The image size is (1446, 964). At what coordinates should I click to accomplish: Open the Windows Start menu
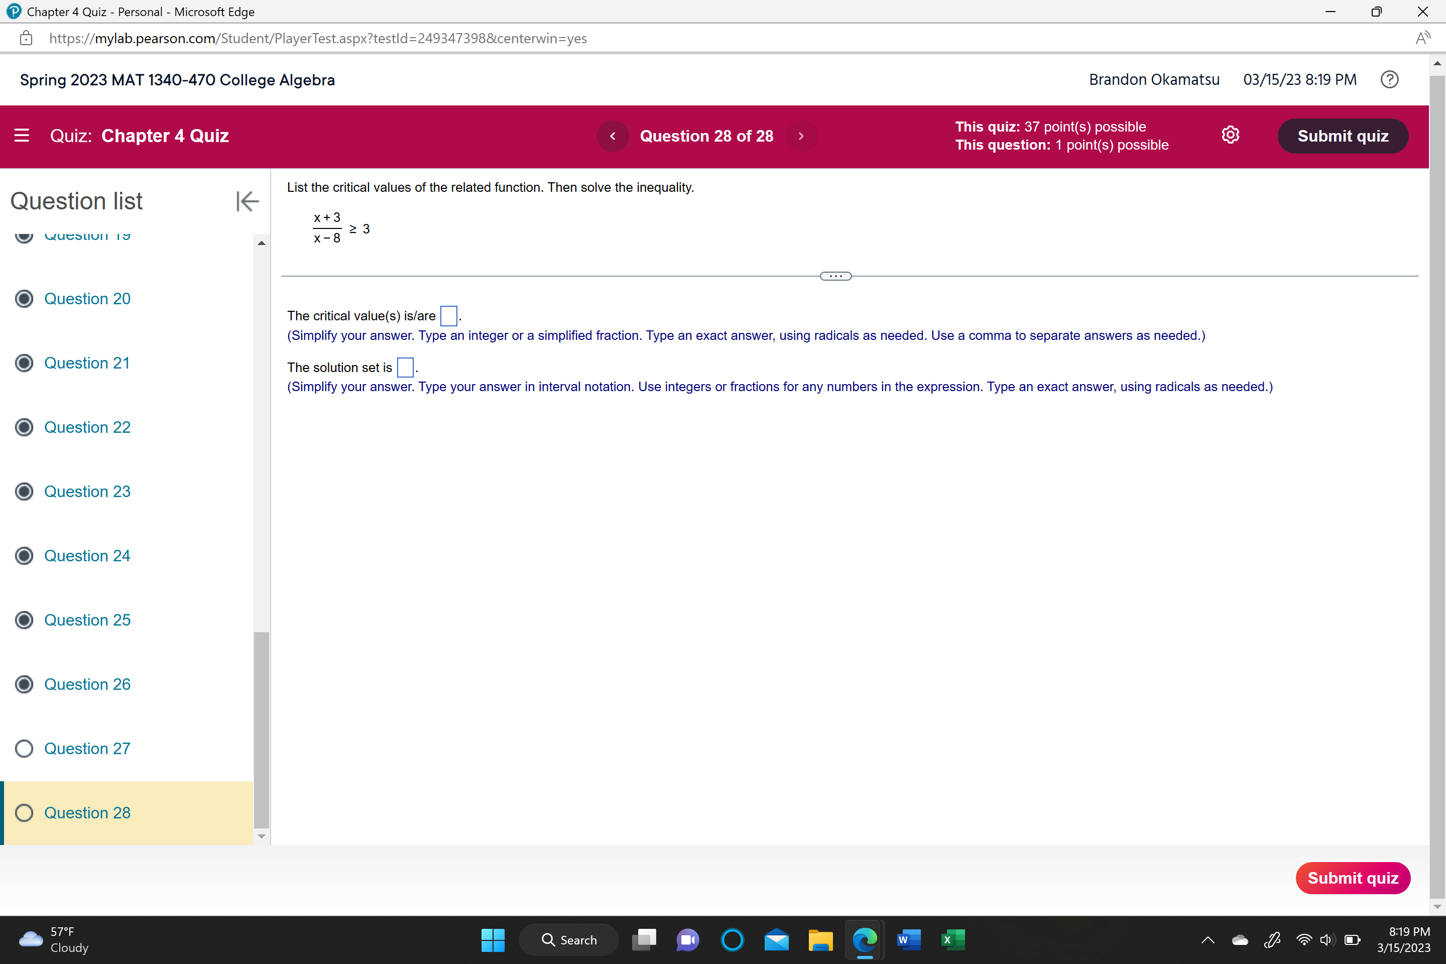point(493,940)
